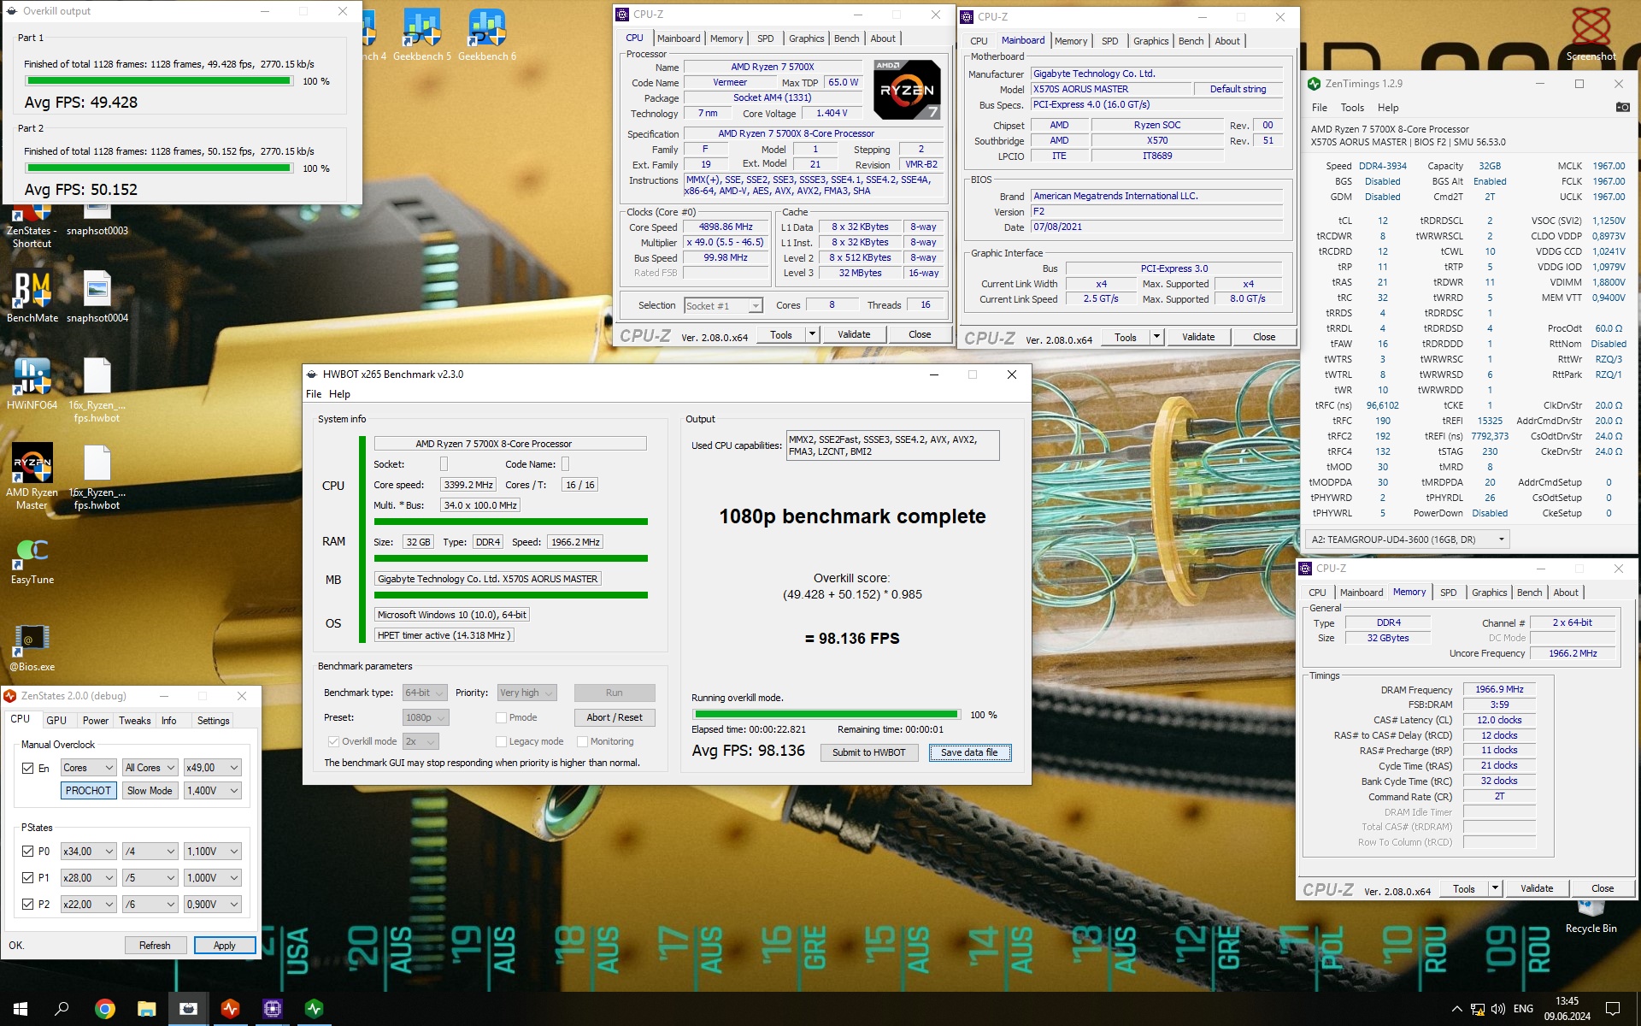
Task: Toggle the Overkill mode checkbox
Action: click(x=333, y=741)
